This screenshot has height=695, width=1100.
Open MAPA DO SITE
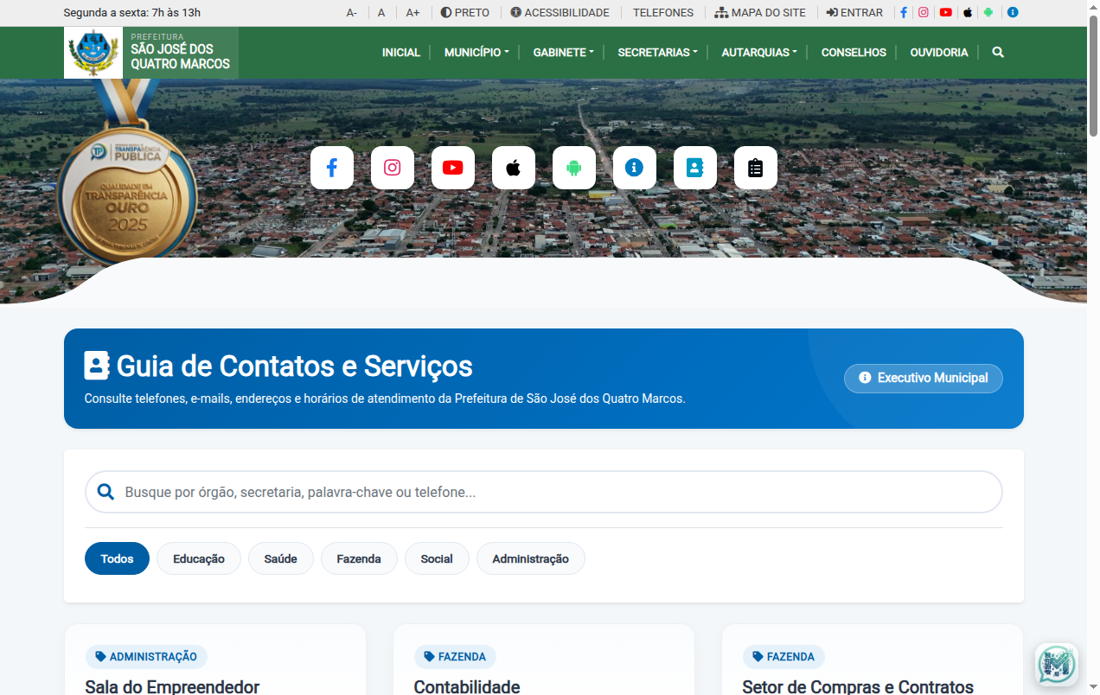tap(760, 13)
